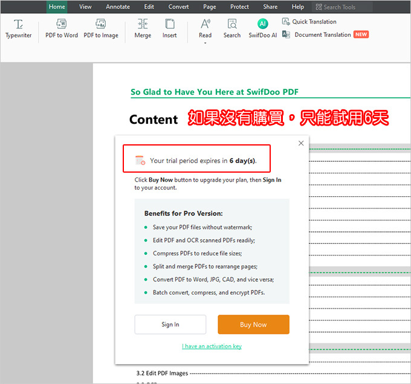Click 'Save your PDF files without watermark' text

(x=202, y=227)
